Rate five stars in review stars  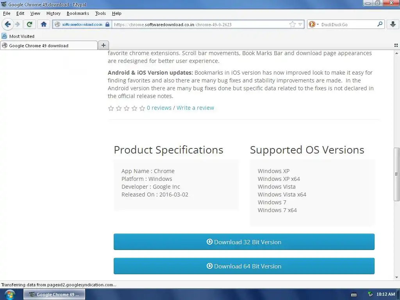(142, 109)
